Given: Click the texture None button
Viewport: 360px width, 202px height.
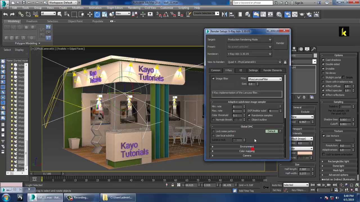Looking at the screenshot, I should (x=338, y=140).
